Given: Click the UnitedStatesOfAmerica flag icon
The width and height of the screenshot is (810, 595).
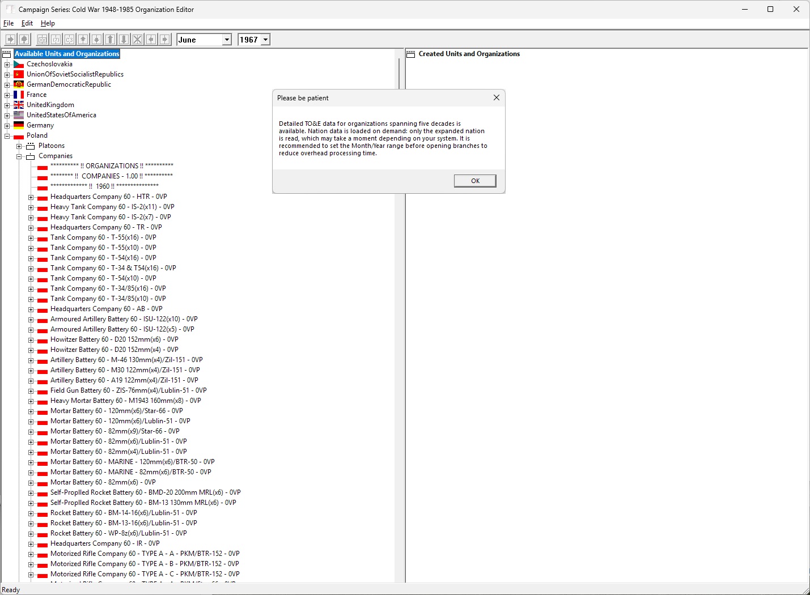Looking at the screenshot, I should point(19,115).
